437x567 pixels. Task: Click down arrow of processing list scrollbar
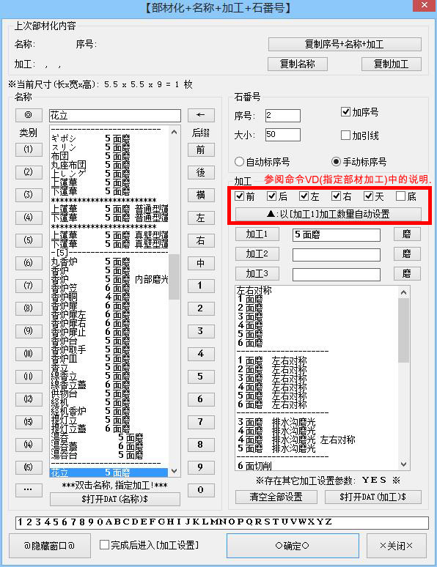[404, 464]
